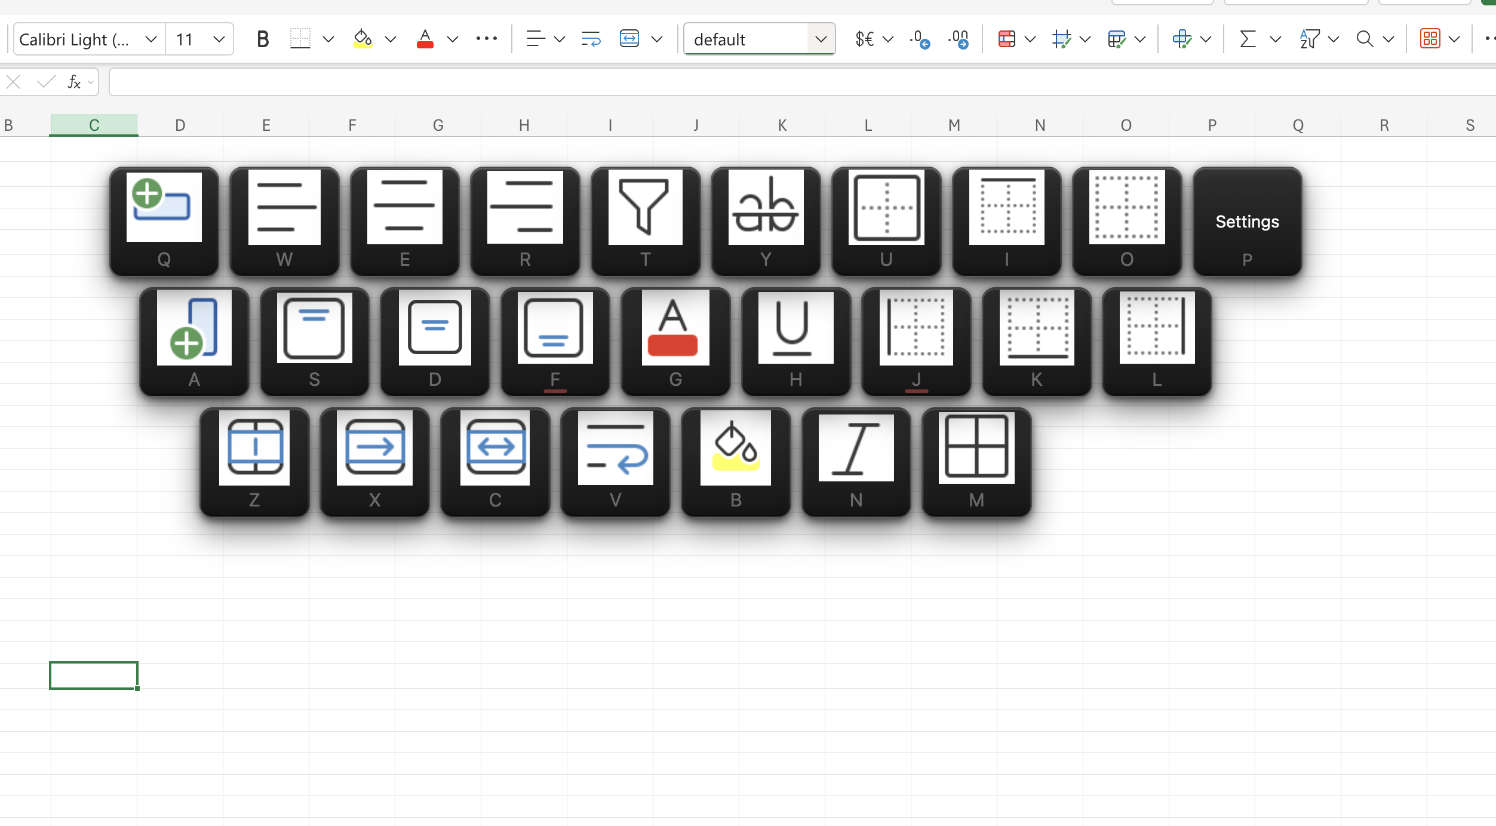Click the toolbar fill color bucket

(363, 39)
